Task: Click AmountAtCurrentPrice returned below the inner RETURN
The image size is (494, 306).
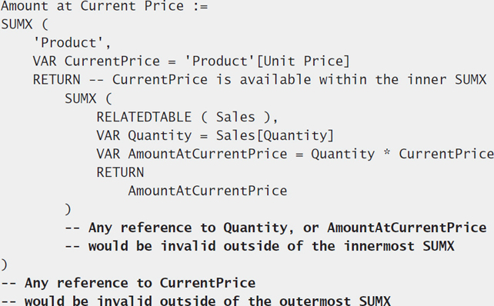Action: tap(208, 191)
